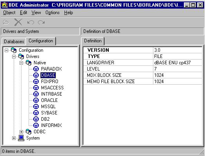Click the MSACCESS driver icon
The width and height of the screenshot is (205, 156).
(x=36, y=88)
